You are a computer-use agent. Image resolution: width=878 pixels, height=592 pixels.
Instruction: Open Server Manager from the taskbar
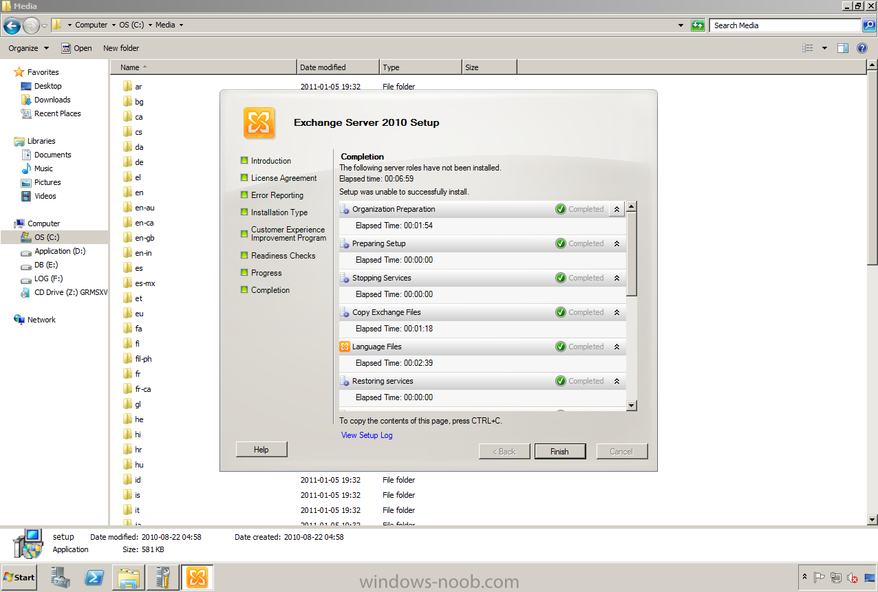[61, 578]
